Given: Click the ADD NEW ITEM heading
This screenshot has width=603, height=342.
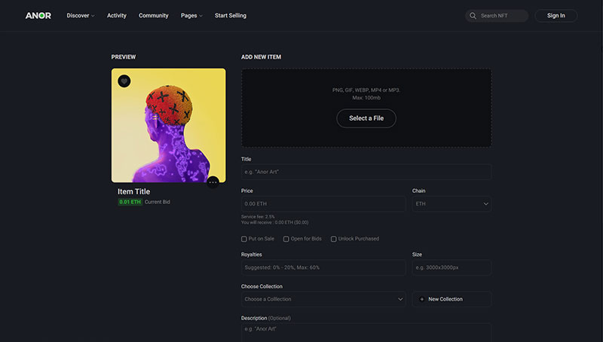Looking at the screenshot, I should (261, 56).
